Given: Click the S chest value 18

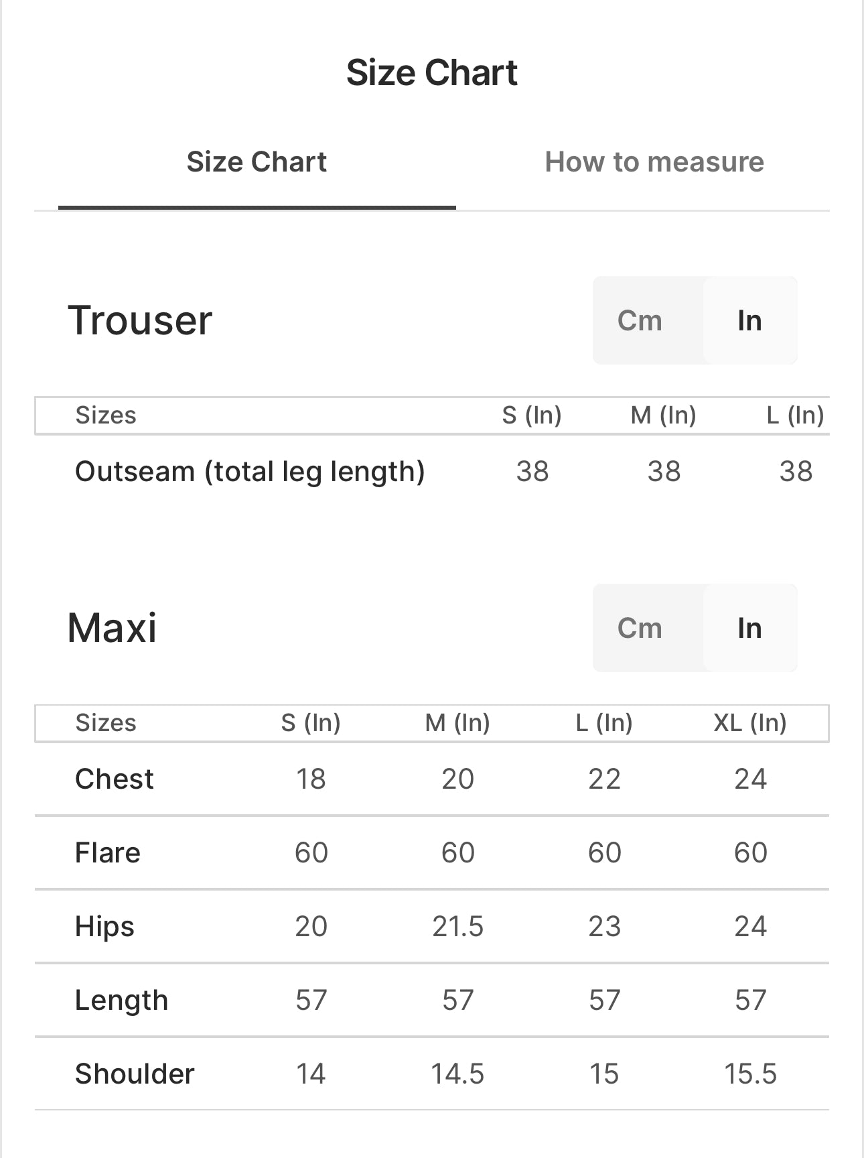Looking at the screenshot, I should pos(311,779).
